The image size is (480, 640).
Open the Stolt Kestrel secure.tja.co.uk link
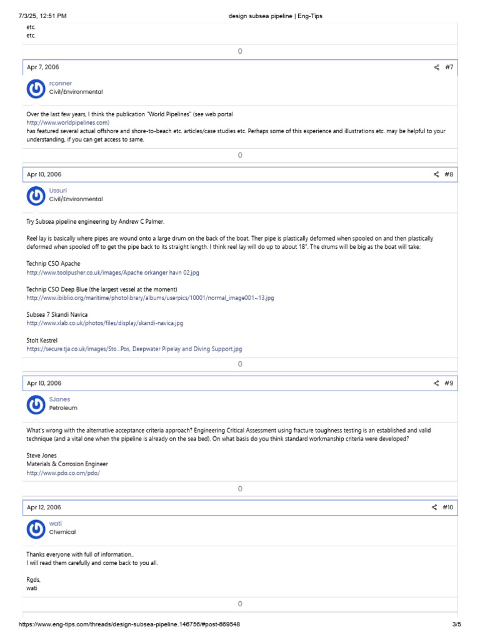tap(134, 349)
